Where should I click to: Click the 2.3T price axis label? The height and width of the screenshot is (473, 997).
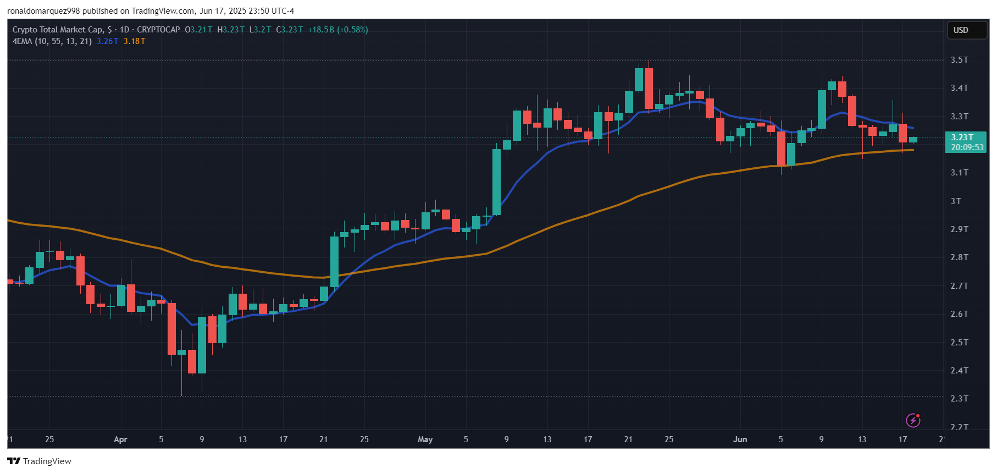point(959,399)
